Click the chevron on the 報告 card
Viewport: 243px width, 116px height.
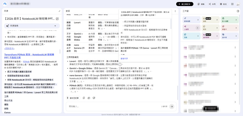(217, 28)
